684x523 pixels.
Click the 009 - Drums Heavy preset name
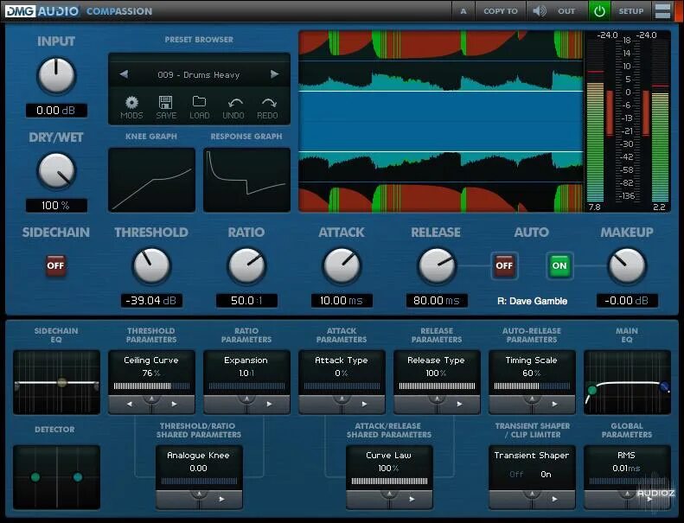coord(199,74)
